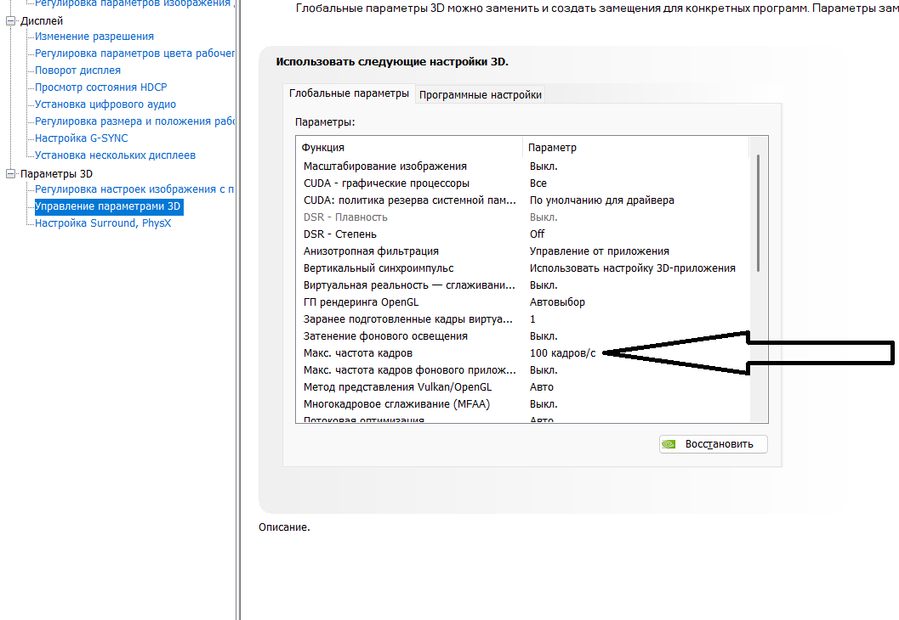Viewport: 899px width, 620px height.
Task: Open Поворот дисплея page
Action: 77,70
